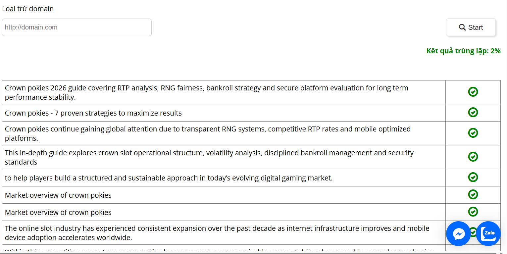Click checkmark for first 'Market overview' row
This screenshot has height=254, width=507.
(473, 194)
